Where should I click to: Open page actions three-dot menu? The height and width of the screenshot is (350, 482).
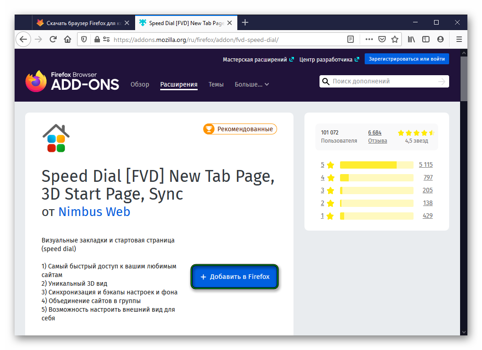(x=369, y=39)
